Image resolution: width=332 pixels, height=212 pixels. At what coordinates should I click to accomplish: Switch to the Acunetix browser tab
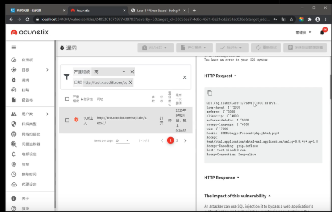click(98, 11)
